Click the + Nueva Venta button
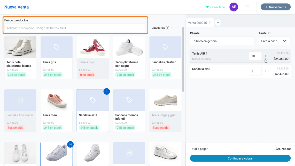 (275, 7)
